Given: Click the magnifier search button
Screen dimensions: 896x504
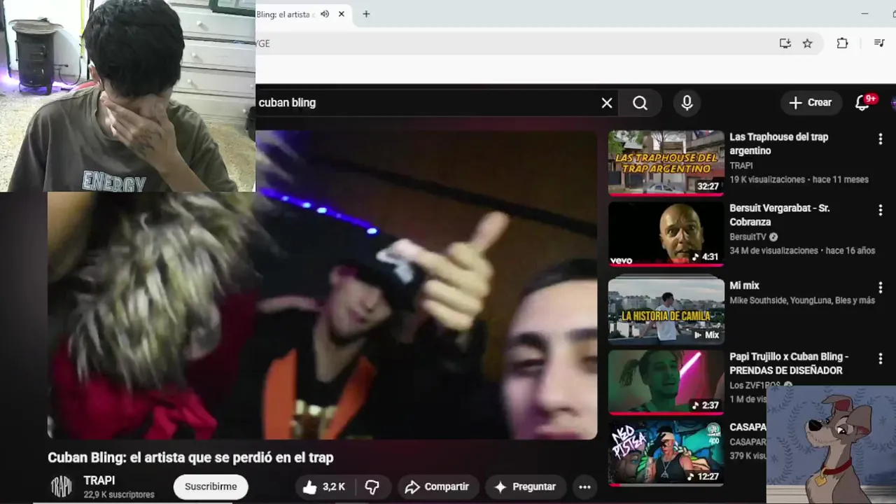Looking at the screenshot, I should coord(640,103).
